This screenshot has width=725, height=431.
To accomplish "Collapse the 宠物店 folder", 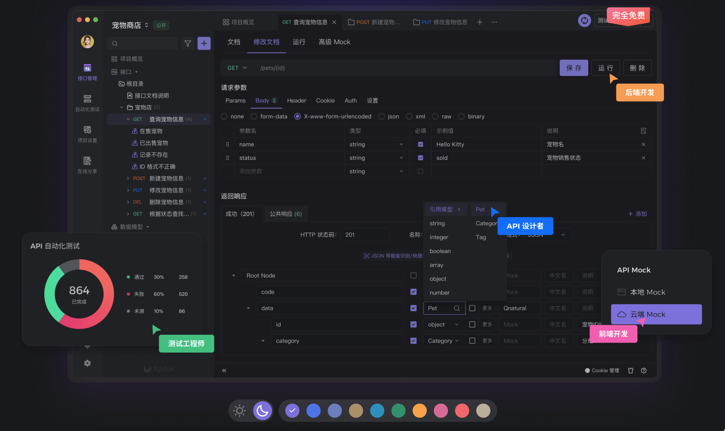I will click(x=121, y=107).
